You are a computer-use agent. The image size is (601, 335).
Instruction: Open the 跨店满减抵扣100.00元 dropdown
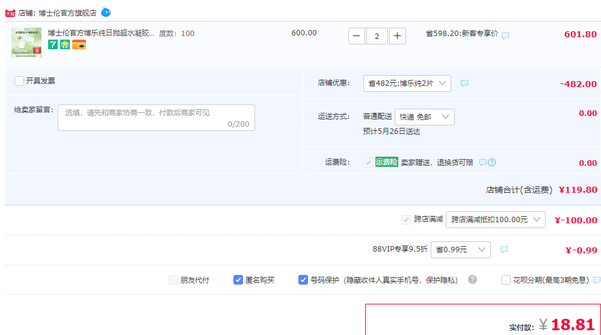tap(496, 220)
